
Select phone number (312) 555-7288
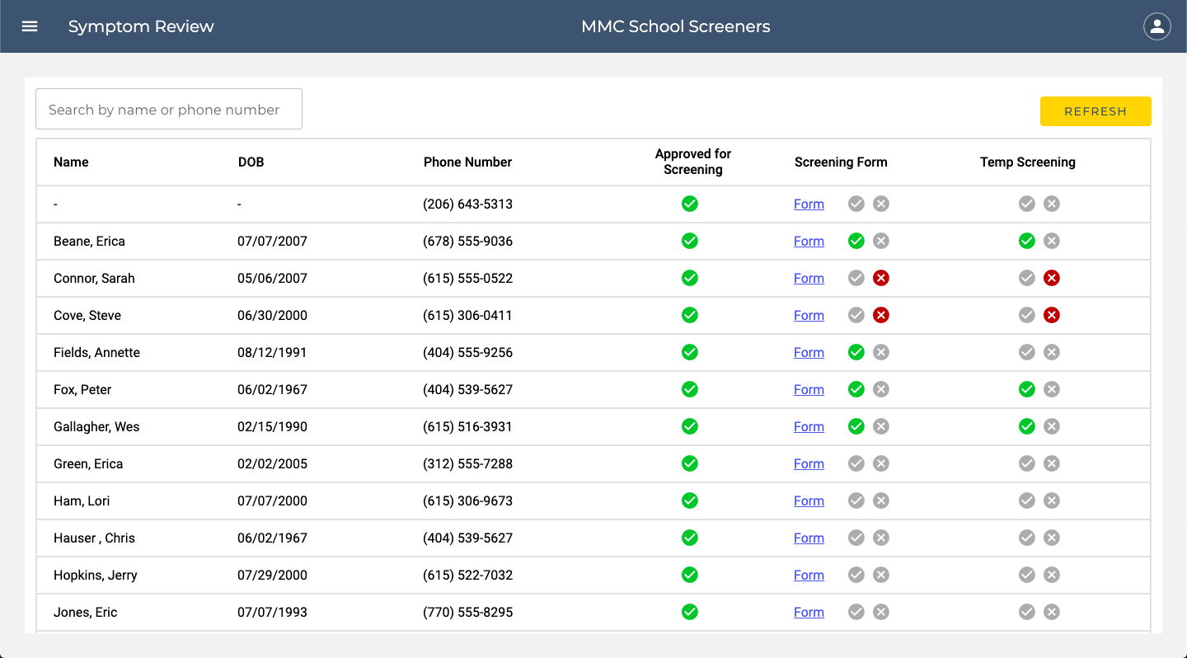tap(467, 463)
